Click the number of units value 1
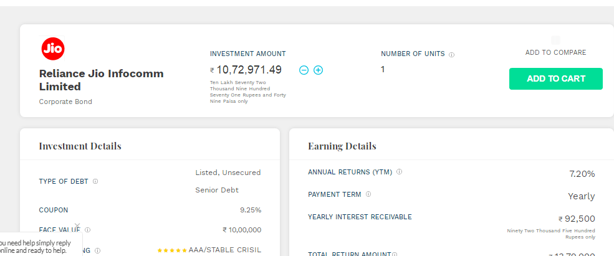The width and height of the screenshot is (614, 256). 383,70
